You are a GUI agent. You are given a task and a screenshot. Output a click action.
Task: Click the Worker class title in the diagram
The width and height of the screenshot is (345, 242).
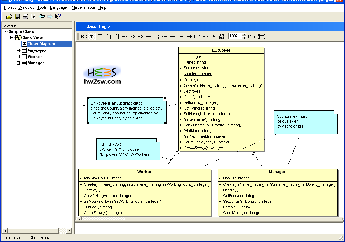pyautogui.click(x=144, y=172)
